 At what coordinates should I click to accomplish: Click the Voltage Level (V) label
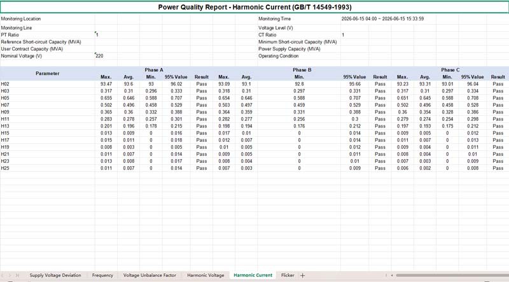275,28
